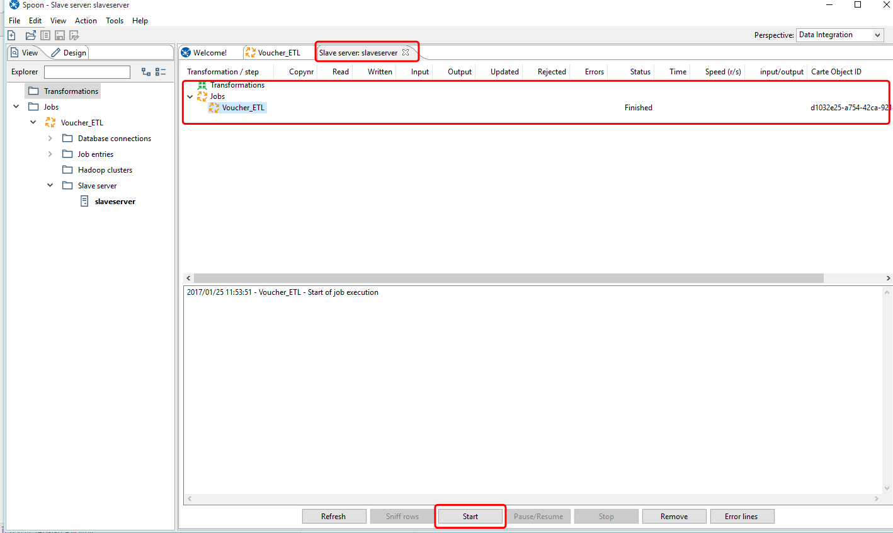
Task: Open the Action menu
Action: 86,21
